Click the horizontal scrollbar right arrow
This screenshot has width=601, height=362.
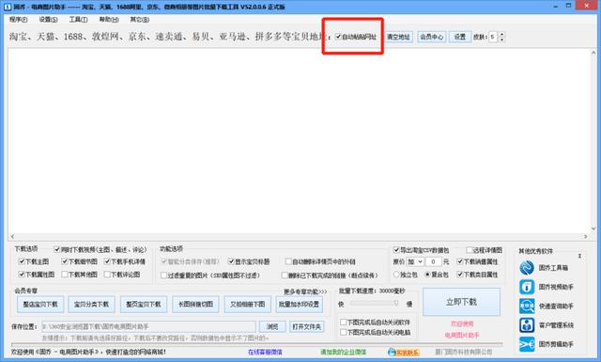(585, 236)
